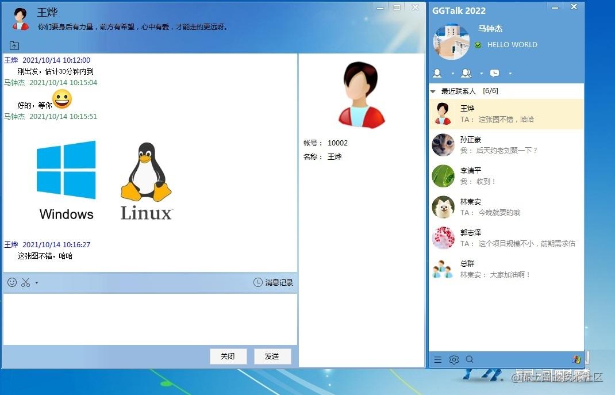
Task: Click the Windows logo in the status bar
Action: point(576,359)
